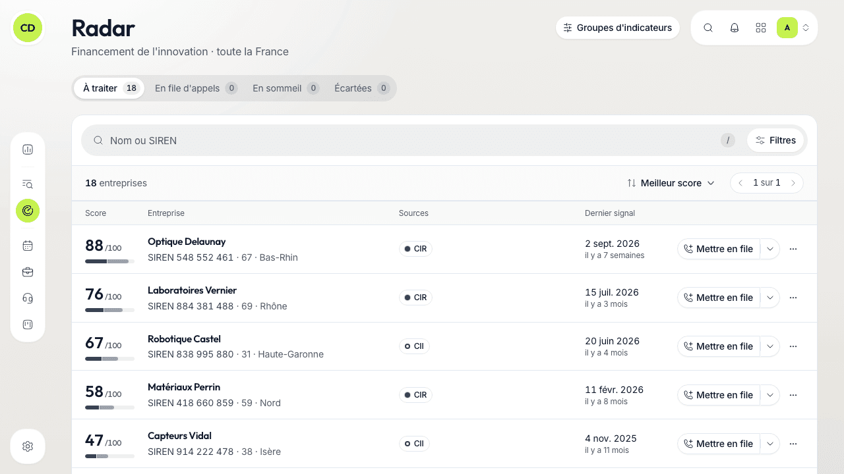Select the green Radar icon in sidebar

(28, 211)
